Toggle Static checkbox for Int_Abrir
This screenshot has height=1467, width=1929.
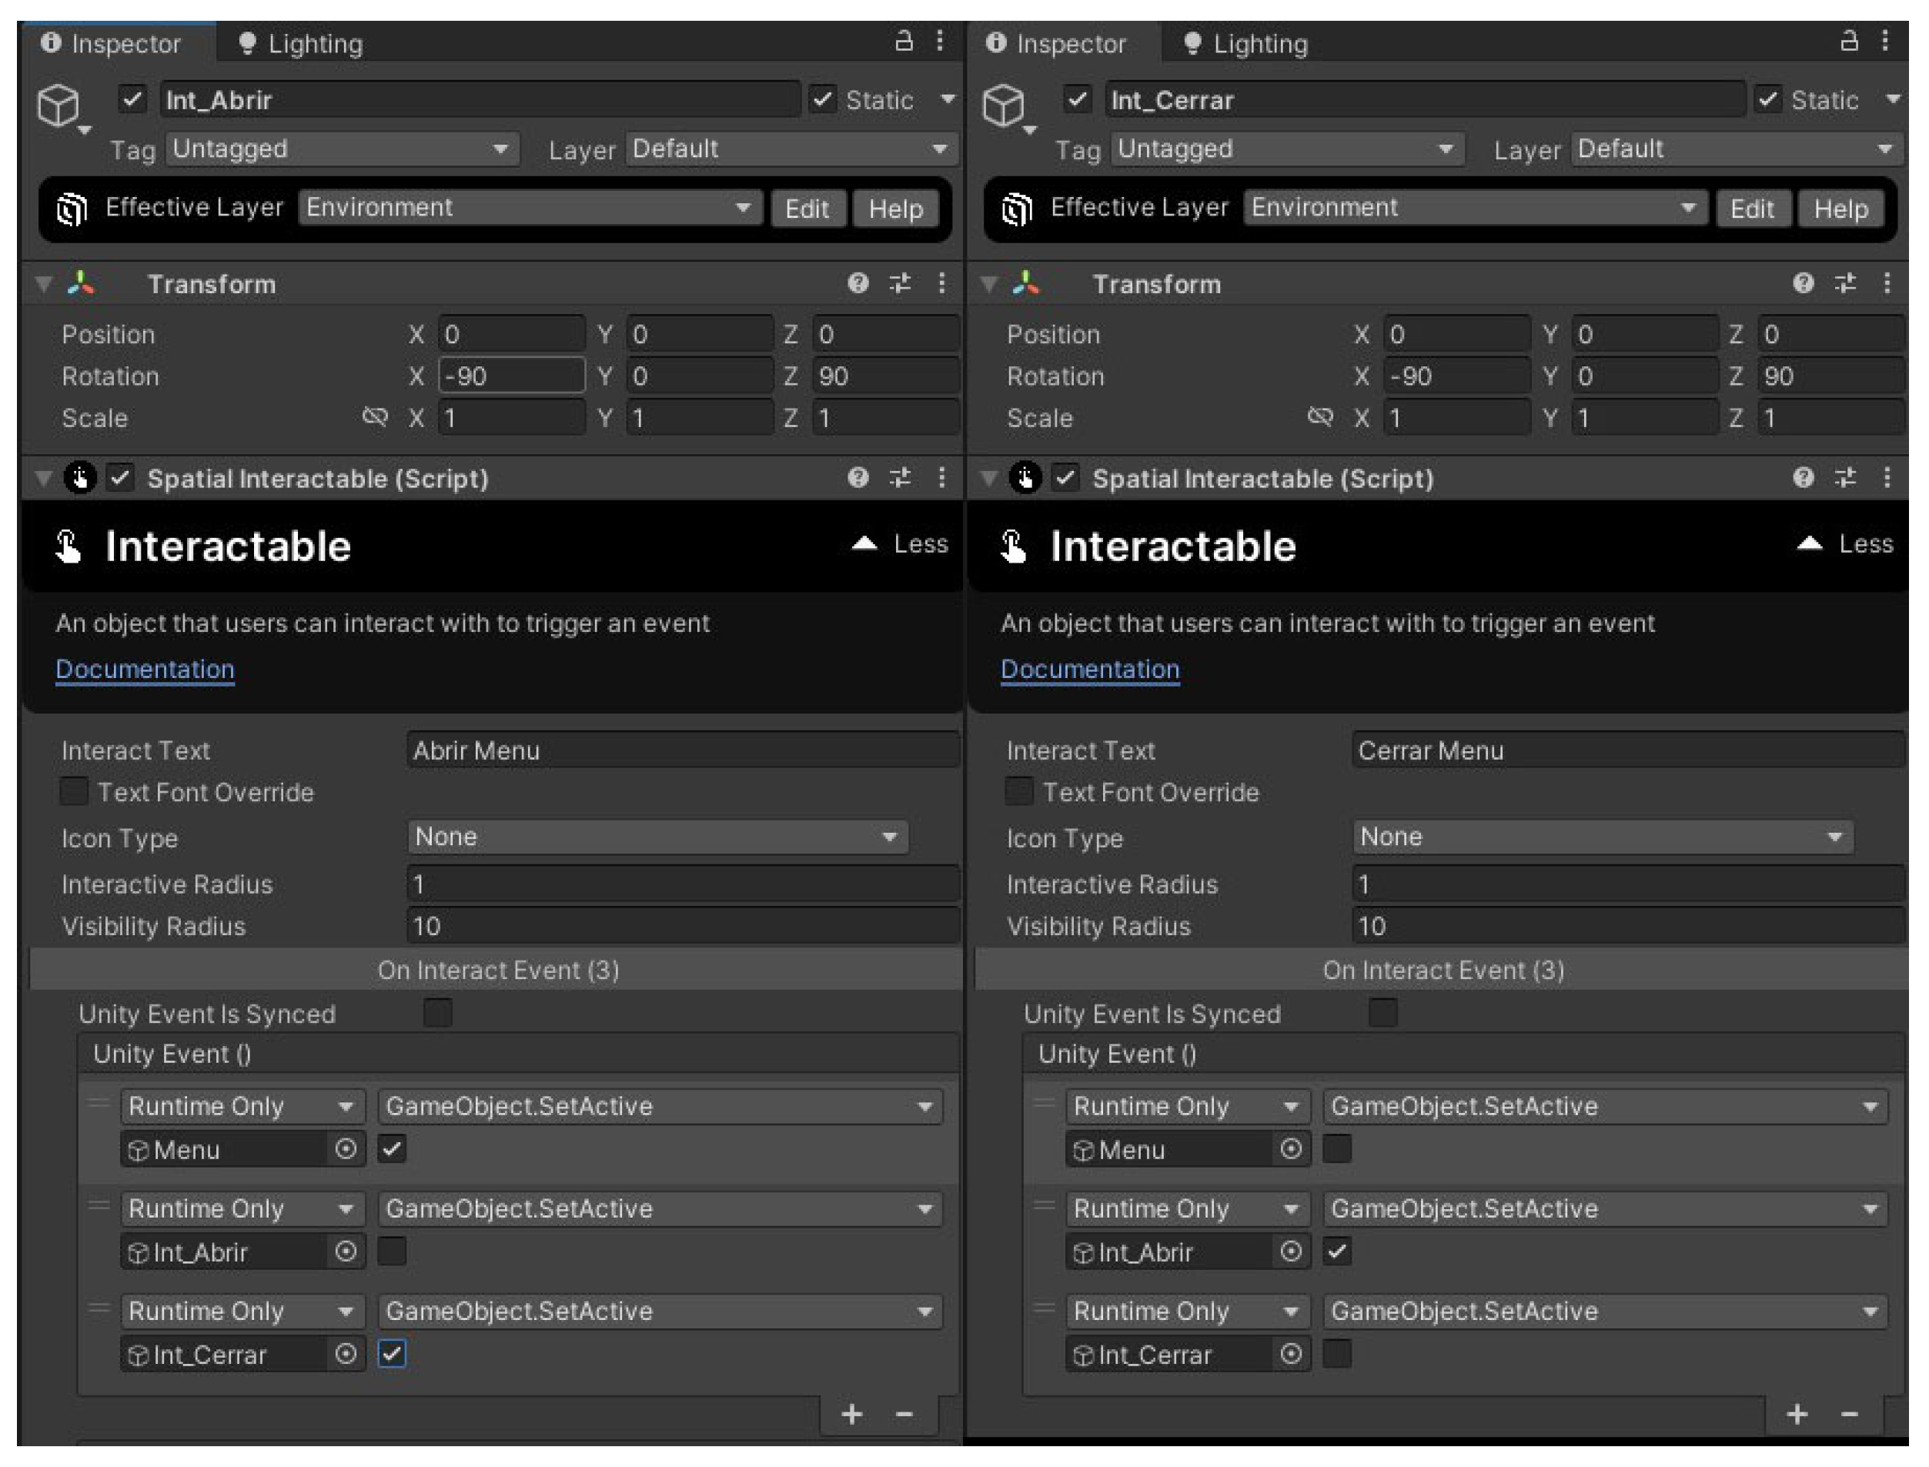(823, 99)
